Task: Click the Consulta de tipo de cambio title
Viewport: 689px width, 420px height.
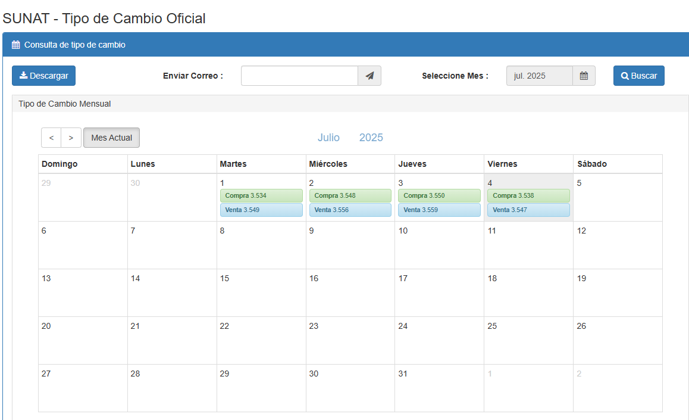Action: pos(75,45)
